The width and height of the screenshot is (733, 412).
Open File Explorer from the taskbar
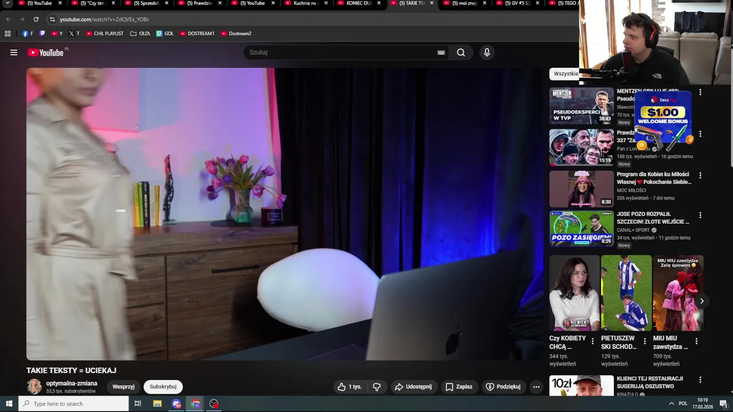(x=157, y=403)
